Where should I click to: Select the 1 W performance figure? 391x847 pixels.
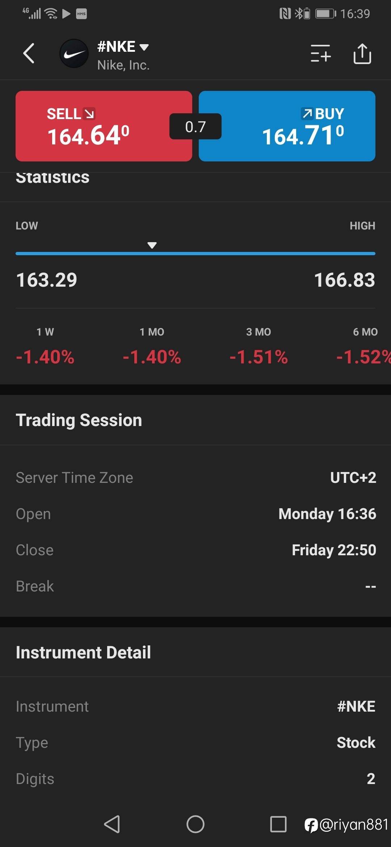pyautogui.click(x=45, y=357)
